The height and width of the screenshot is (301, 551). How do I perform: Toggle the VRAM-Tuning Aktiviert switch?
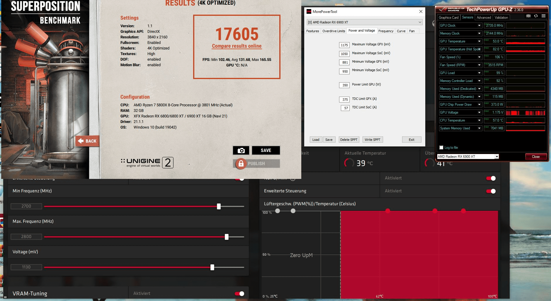point(239,294)
